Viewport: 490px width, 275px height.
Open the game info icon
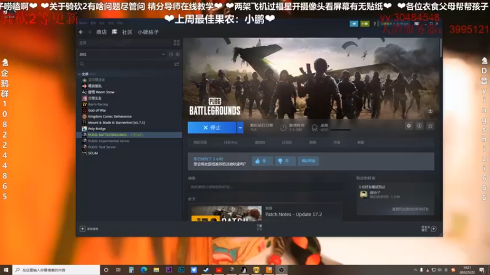(420, 126)
